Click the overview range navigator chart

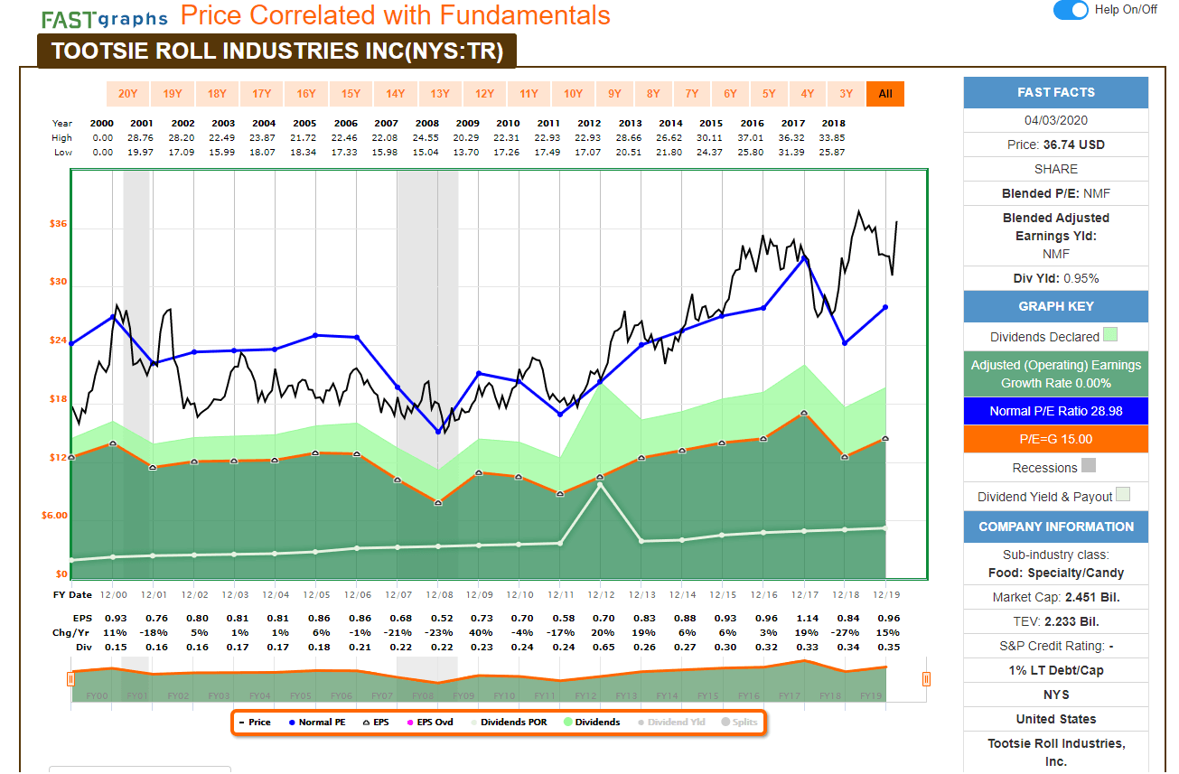(x=497, y=680)
